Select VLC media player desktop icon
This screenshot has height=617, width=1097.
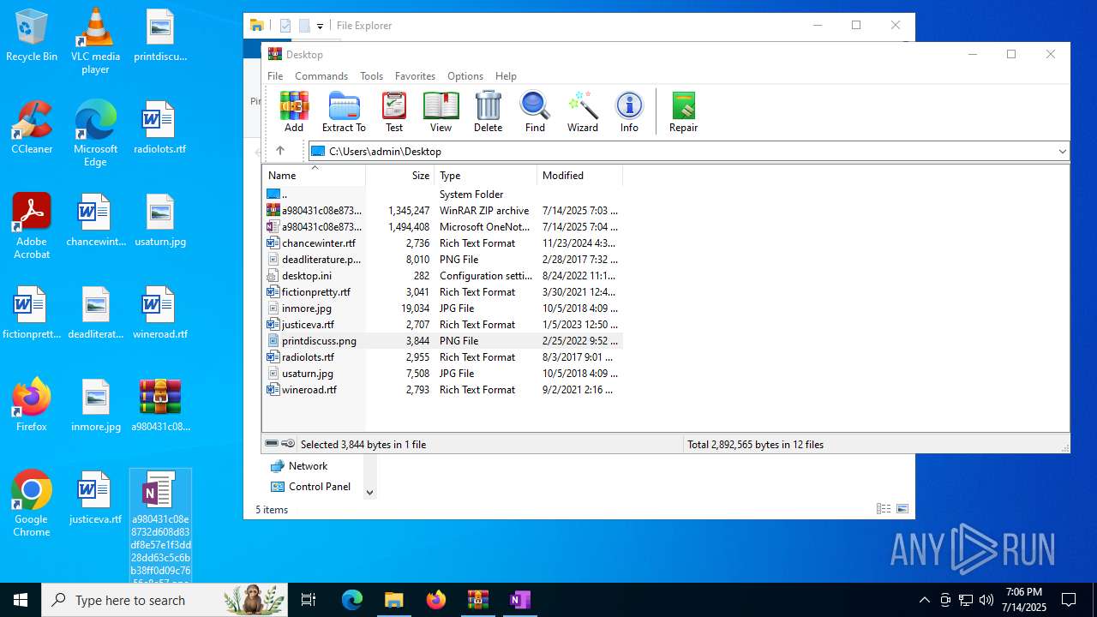click(x=95, y=41)
